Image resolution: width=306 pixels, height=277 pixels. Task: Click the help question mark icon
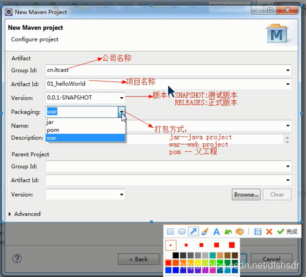(x=17, y=258)
